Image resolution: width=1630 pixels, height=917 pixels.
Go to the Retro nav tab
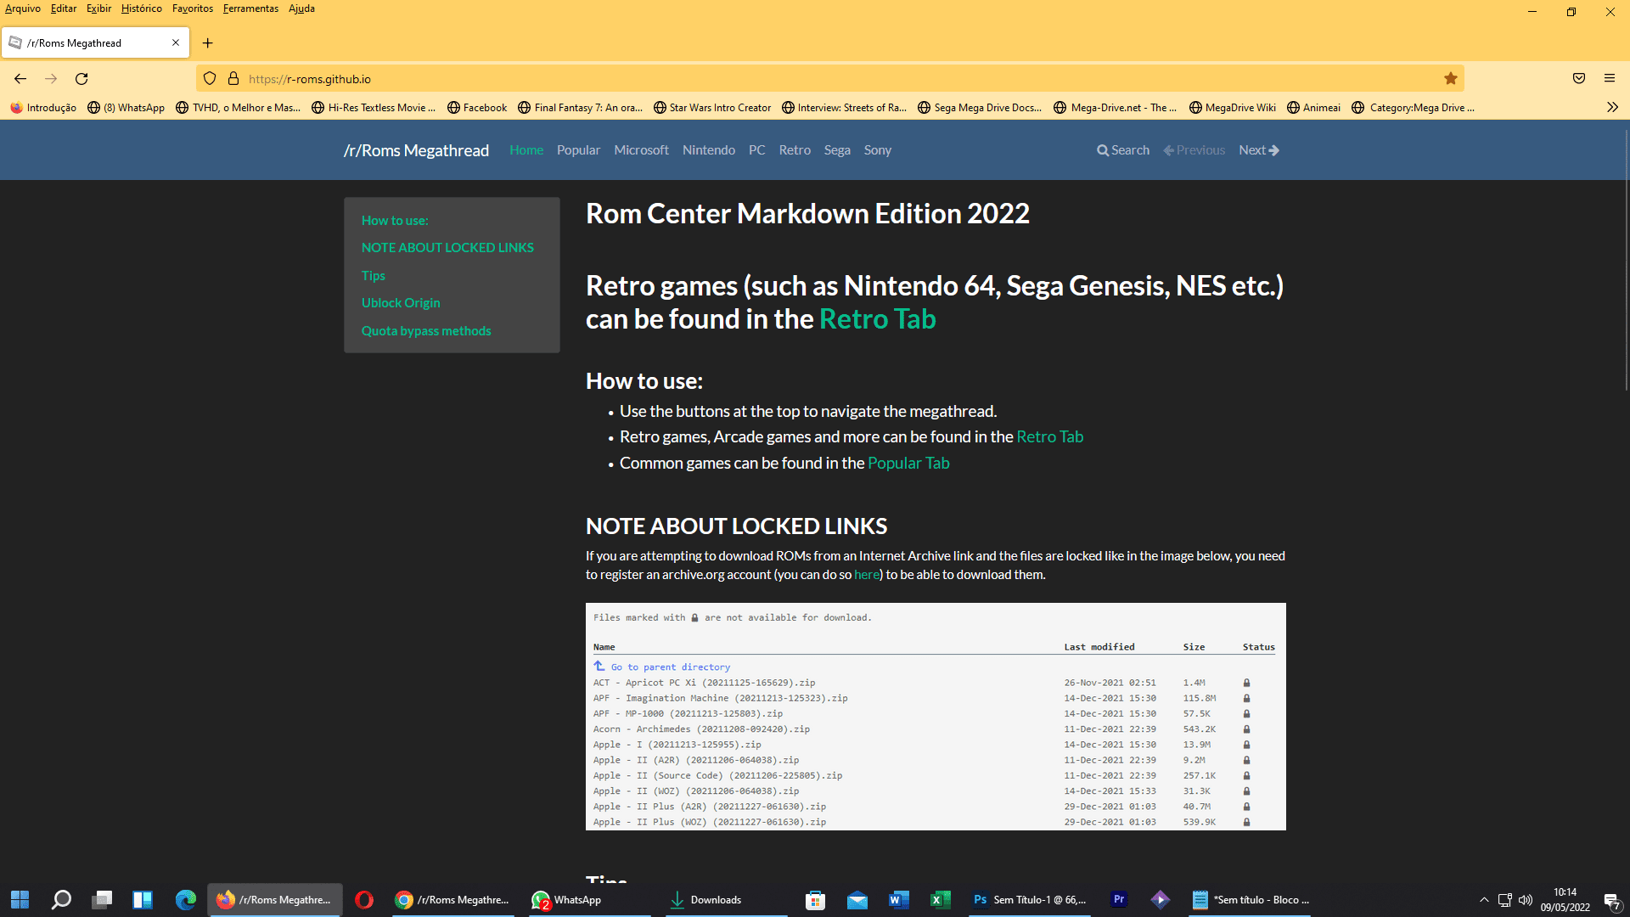click(795, 150)
